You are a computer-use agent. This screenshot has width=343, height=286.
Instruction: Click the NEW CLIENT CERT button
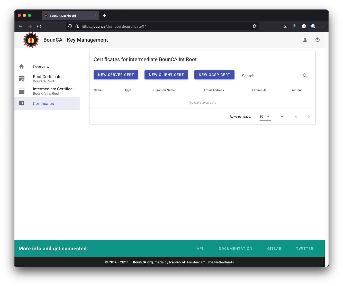pos(166,75)
